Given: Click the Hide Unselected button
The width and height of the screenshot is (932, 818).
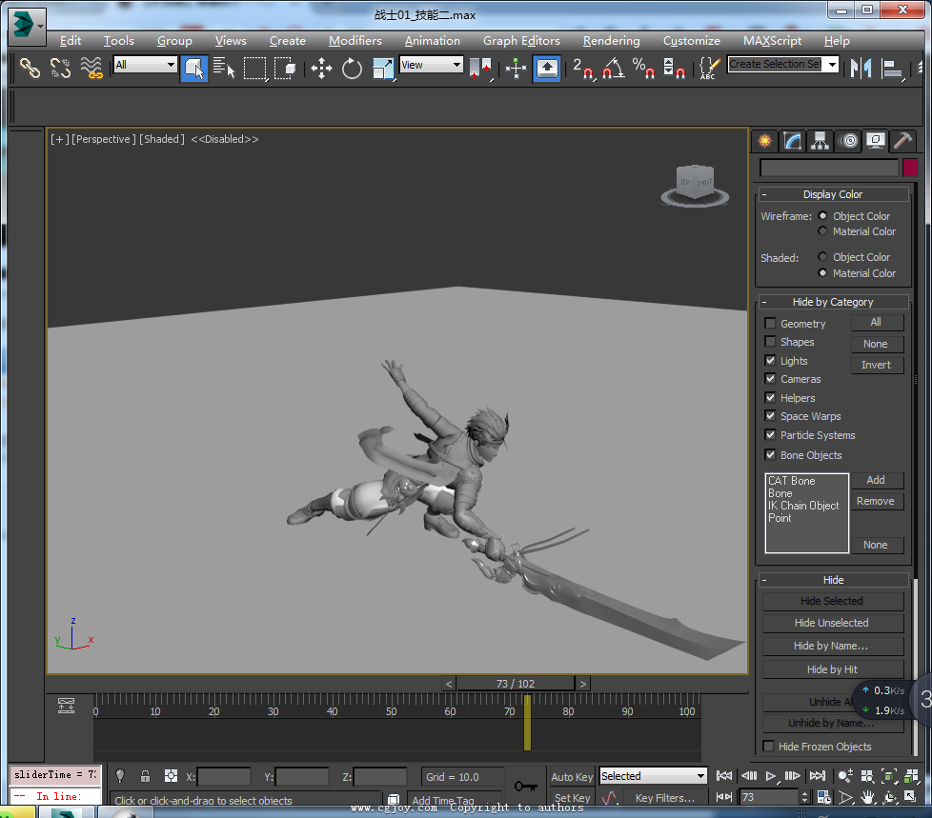Looking at the screenshot, I should tap(832, 623).
